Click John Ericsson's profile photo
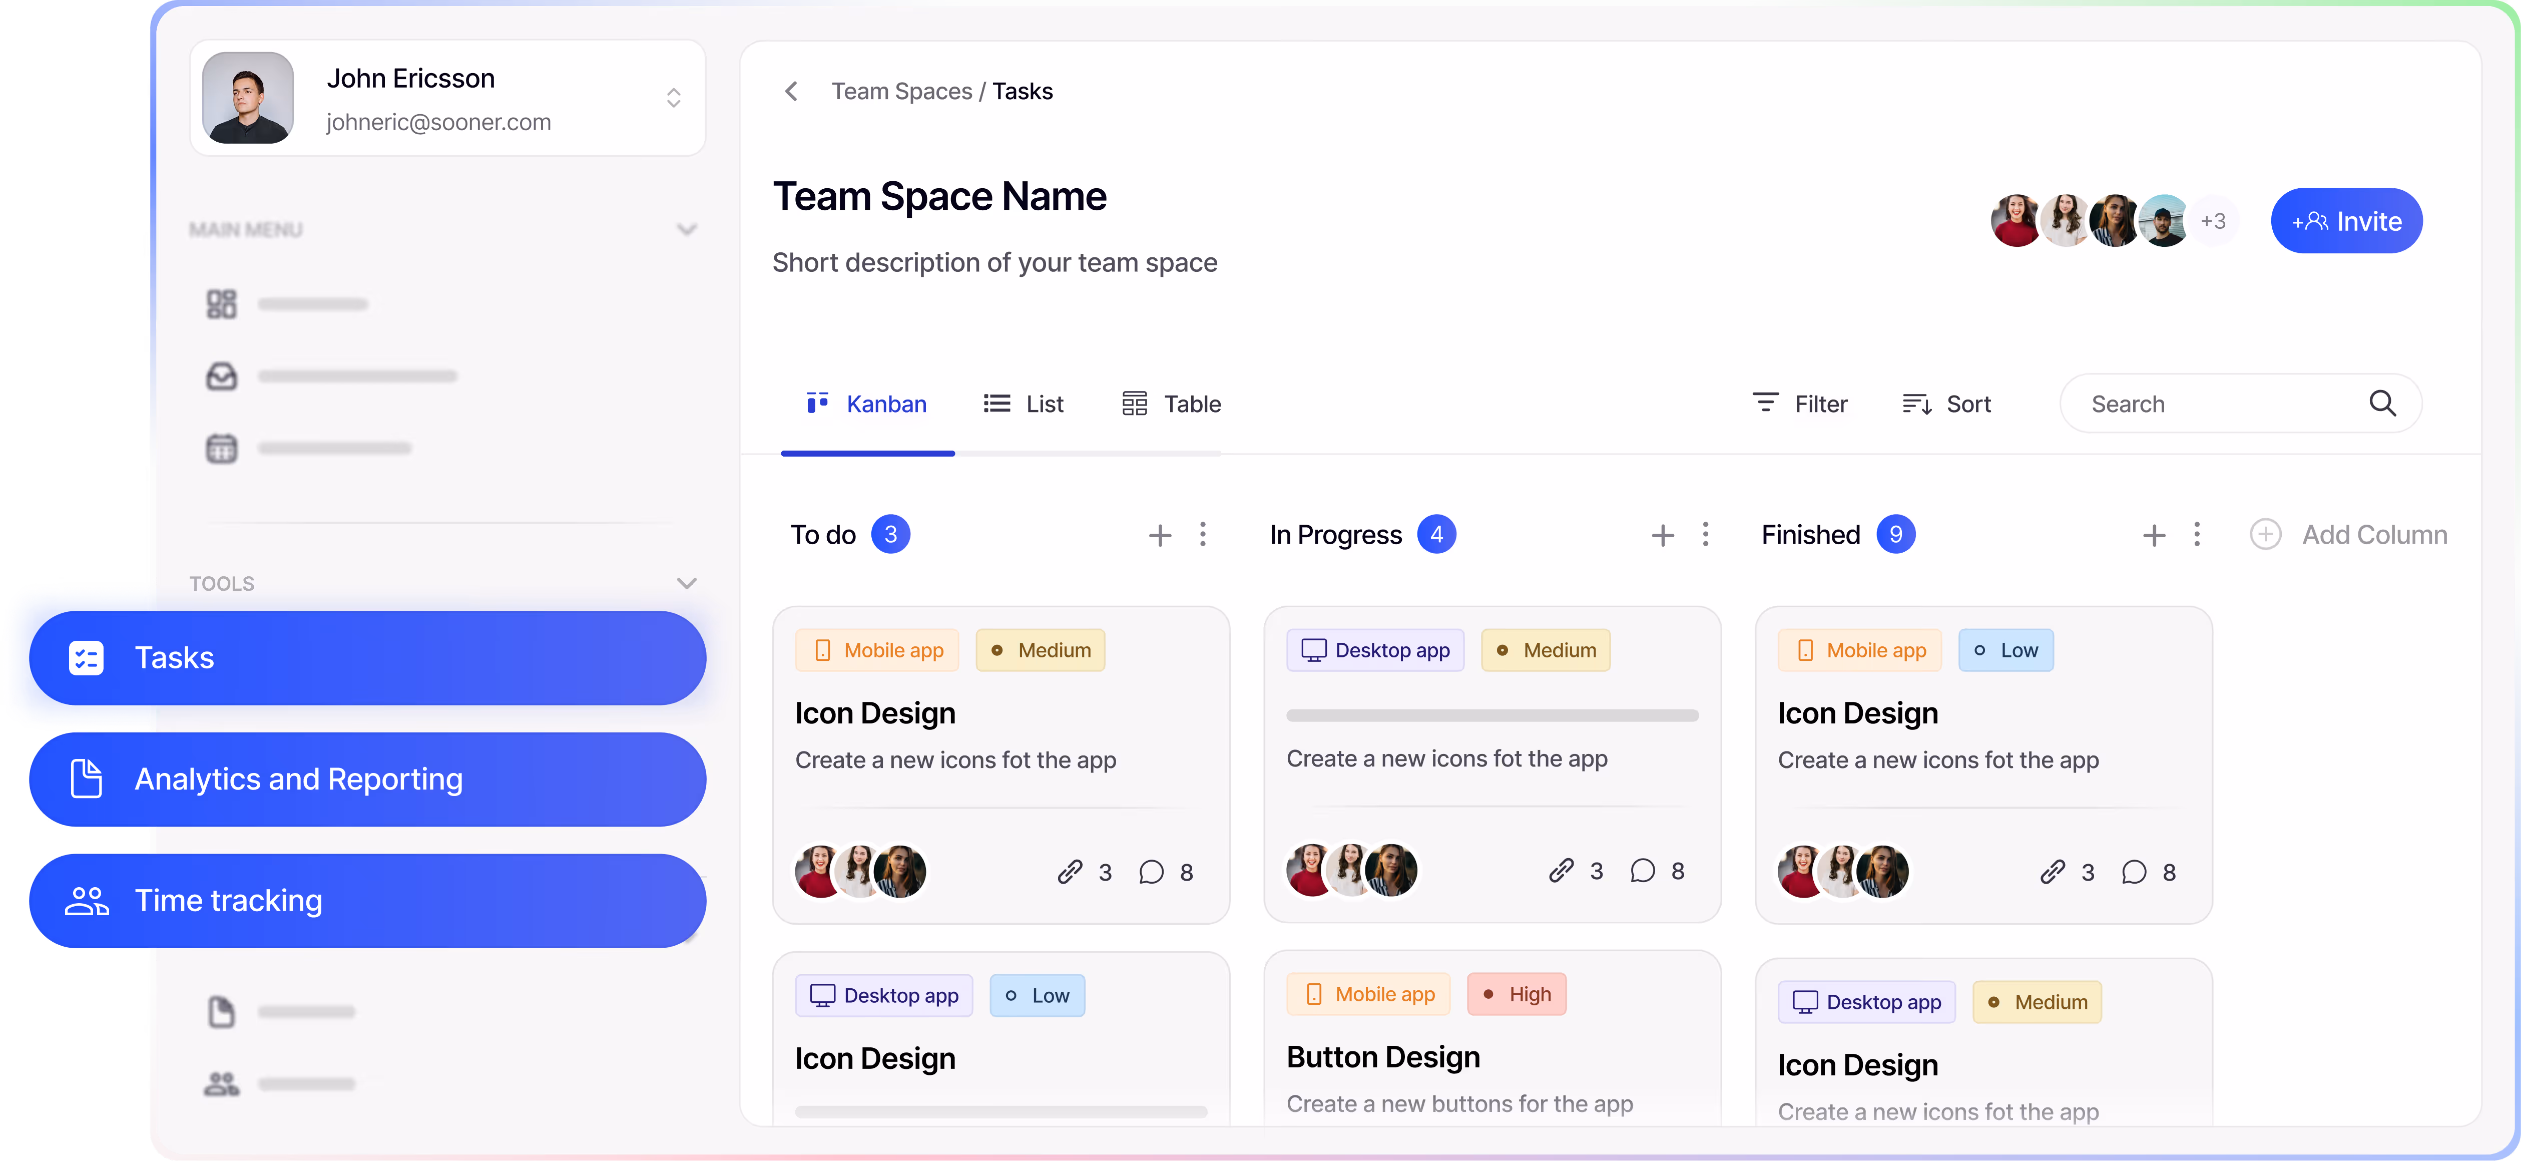Viewport: 2521px width, 1161px height. point(248,98)
